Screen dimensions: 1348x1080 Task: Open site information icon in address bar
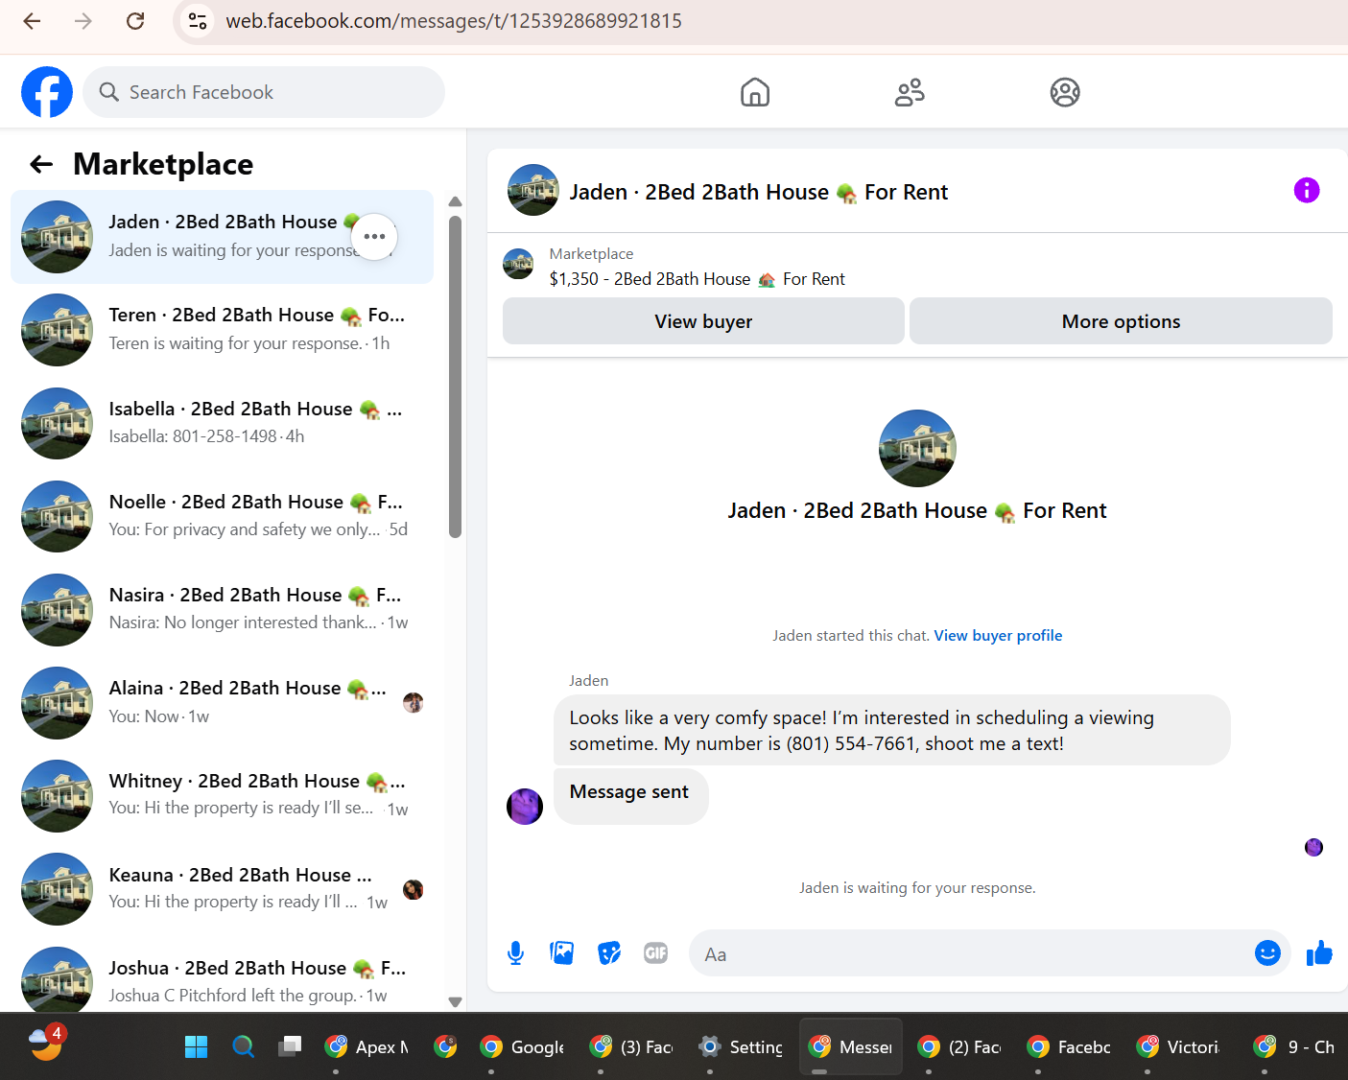pos(198,21)
